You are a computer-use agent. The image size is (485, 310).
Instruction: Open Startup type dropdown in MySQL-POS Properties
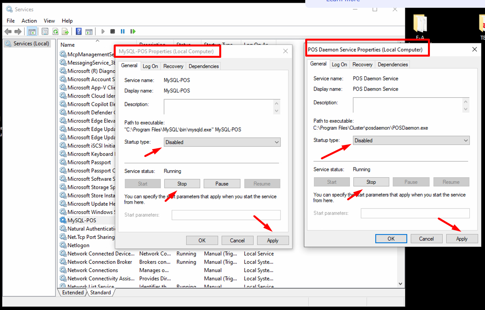(x=222, y=142)
